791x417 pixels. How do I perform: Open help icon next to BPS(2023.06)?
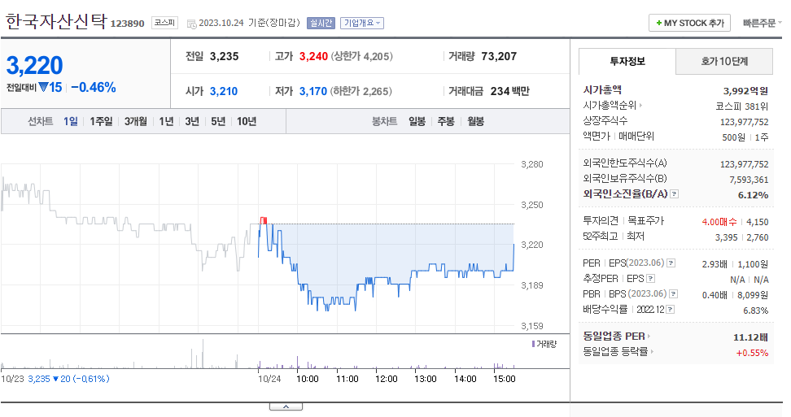click(674, 294)
